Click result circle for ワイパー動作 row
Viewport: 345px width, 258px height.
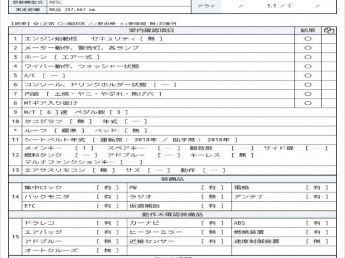pos(308,67)
